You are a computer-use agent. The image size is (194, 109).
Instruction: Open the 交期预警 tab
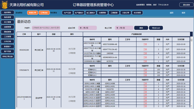tap(102, 13)
